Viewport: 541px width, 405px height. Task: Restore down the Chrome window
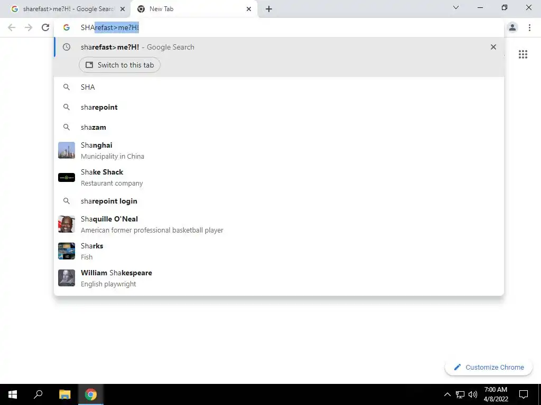tap(505, 7)
